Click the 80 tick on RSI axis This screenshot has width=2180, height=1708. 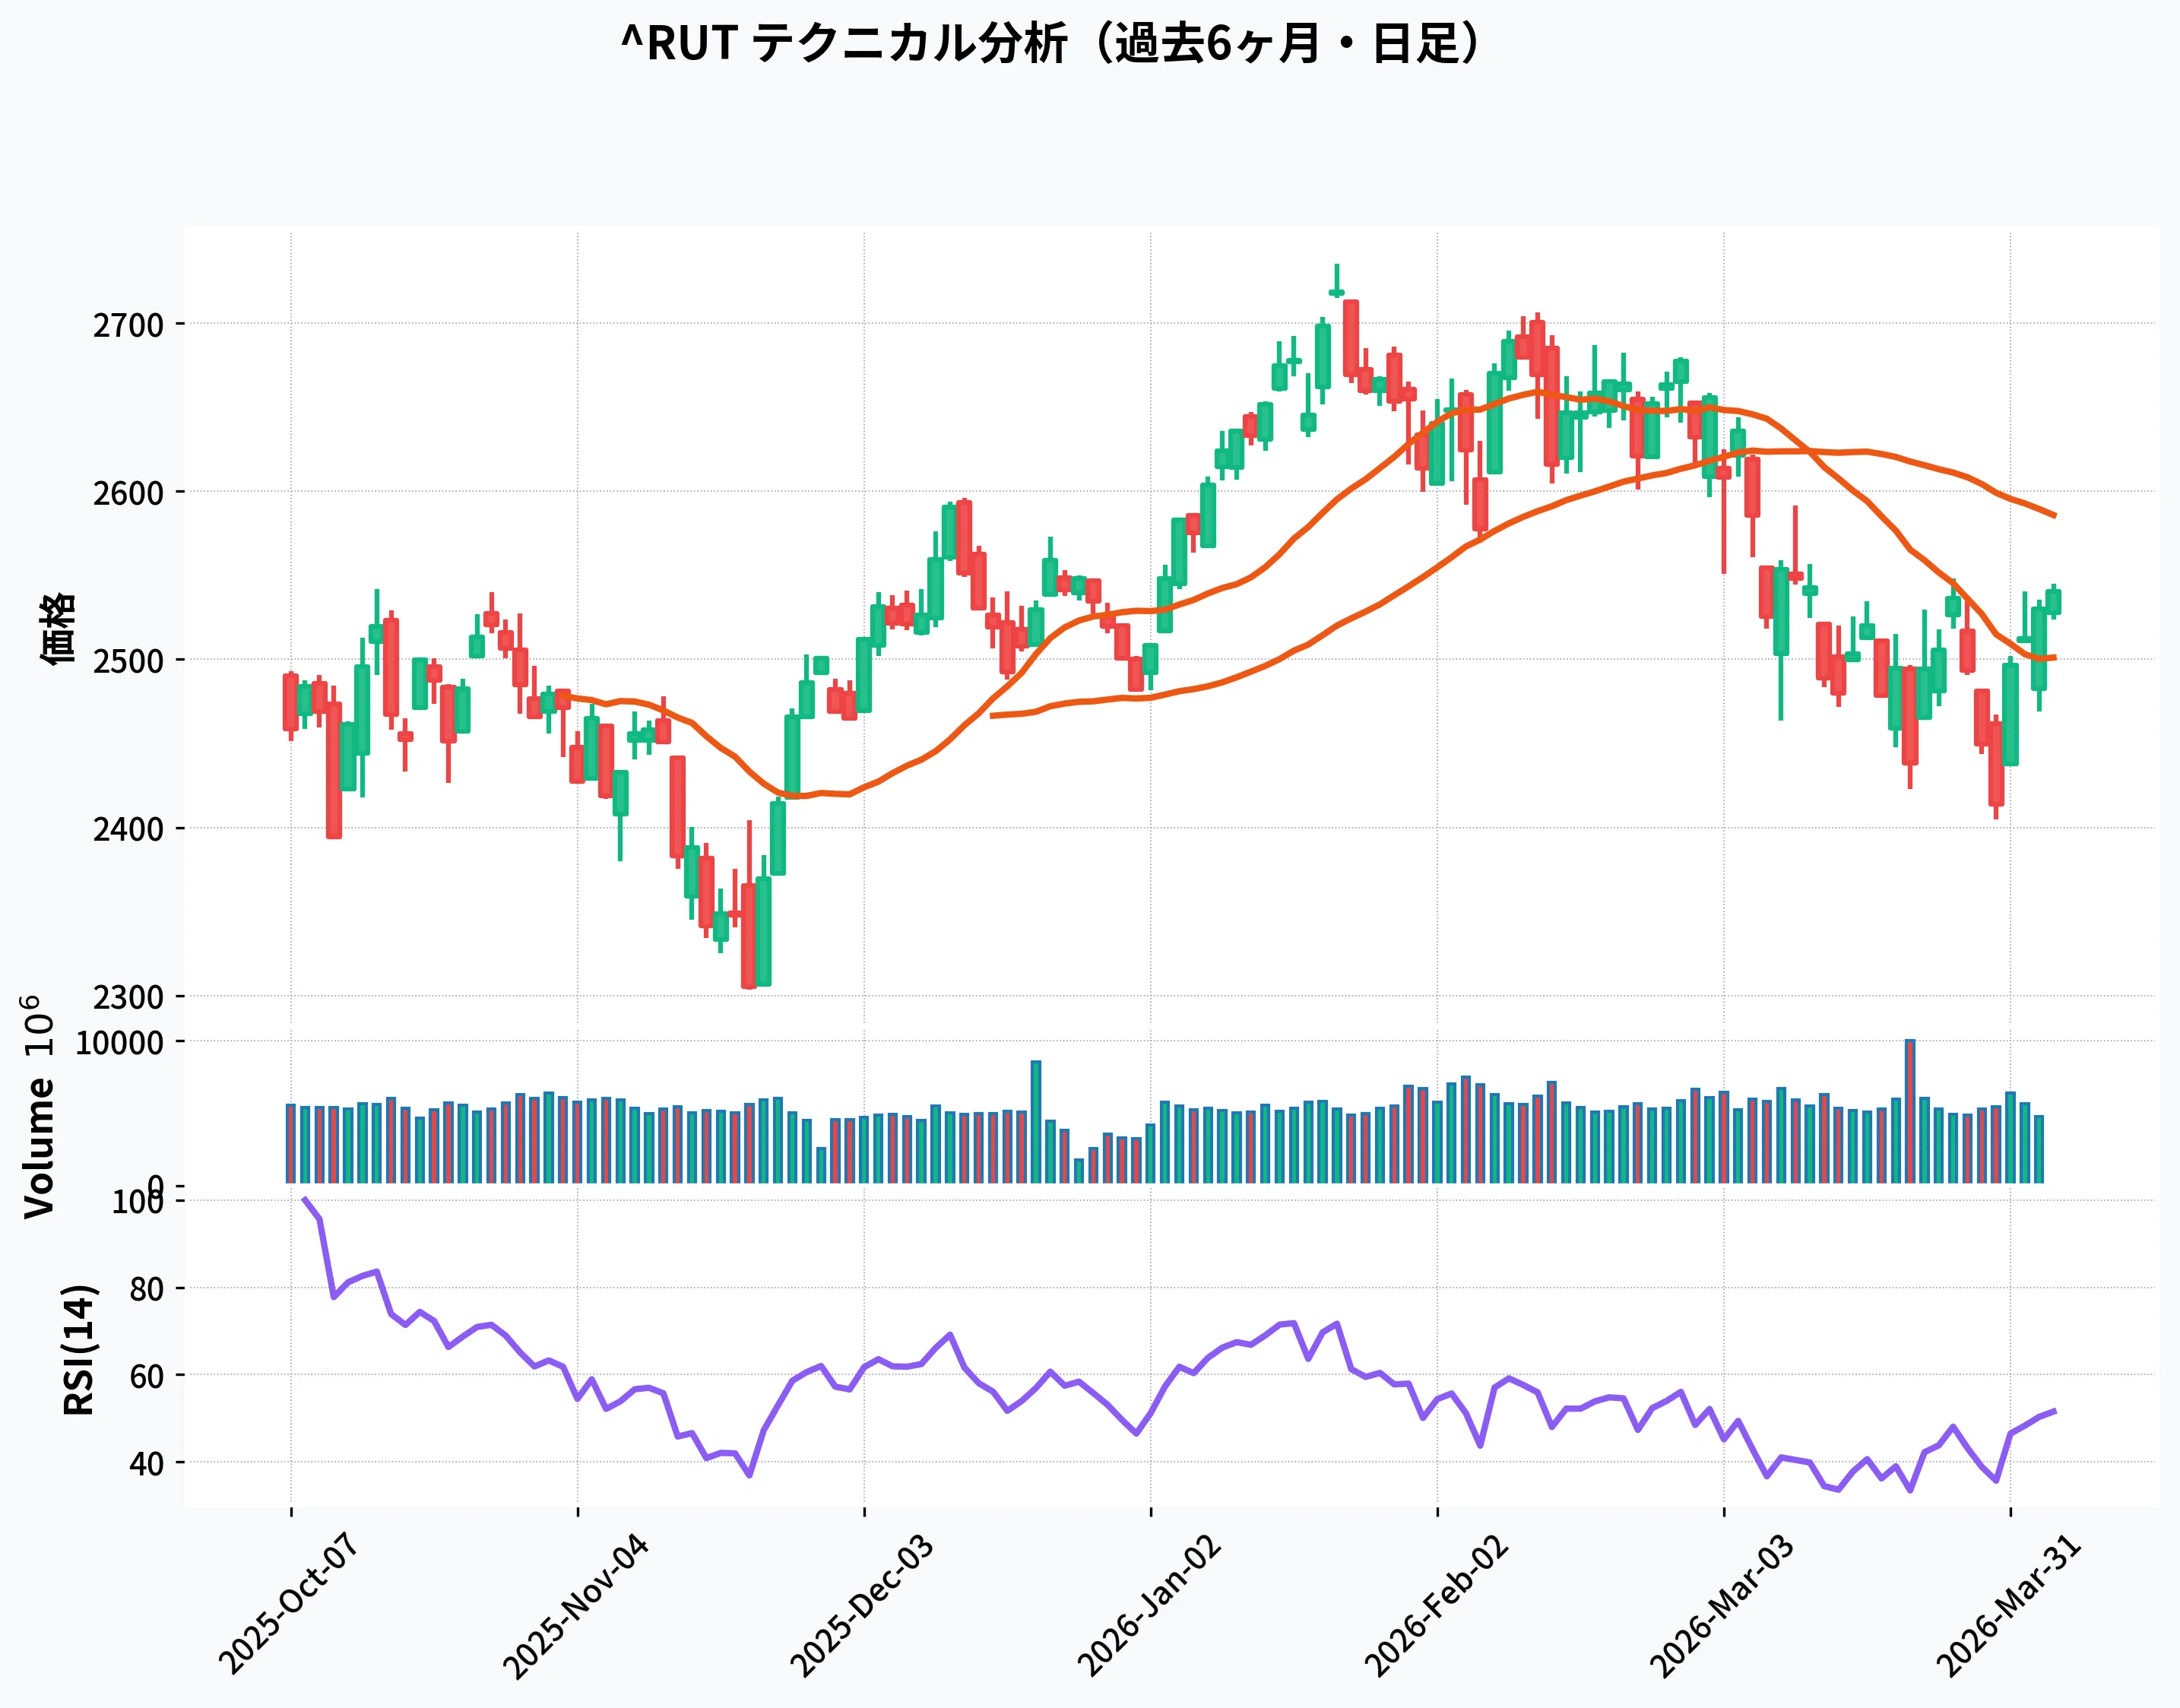(x=146, y=1289)
